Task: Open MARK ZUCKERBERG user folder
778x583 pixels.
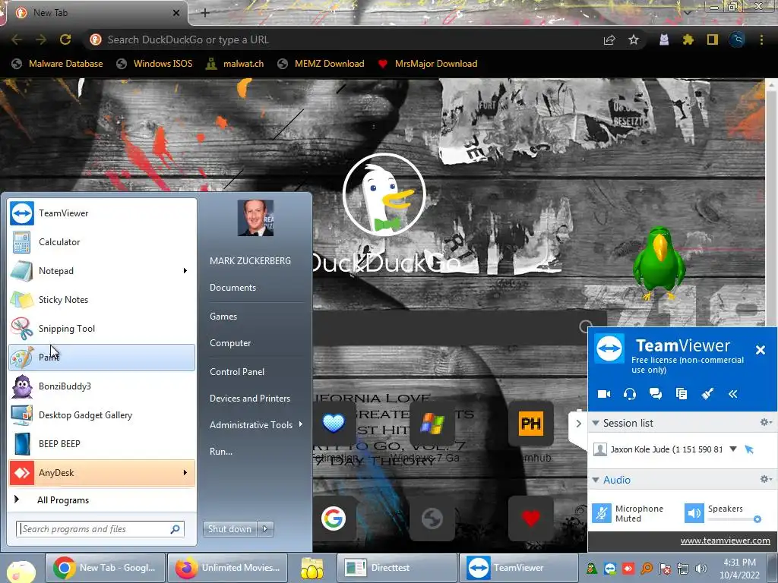Action: (250, 261)
